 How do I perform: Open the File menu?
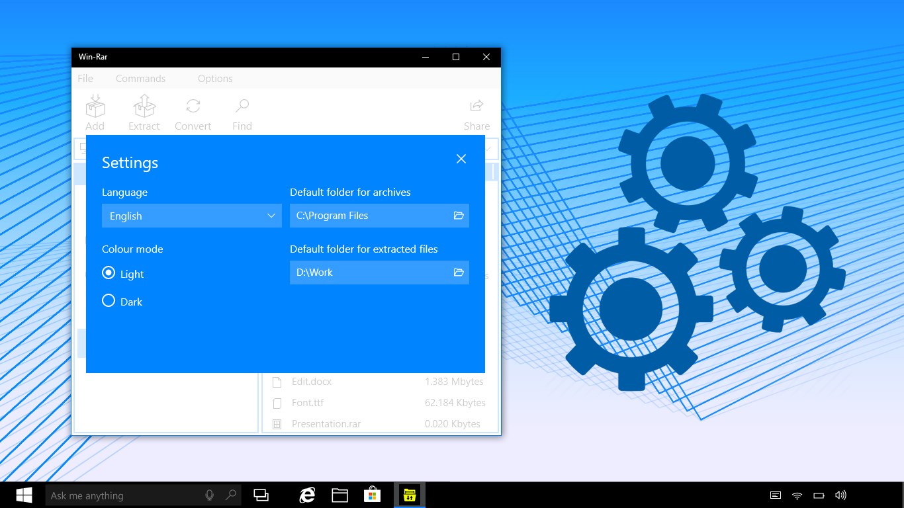[x=85, y=78]
